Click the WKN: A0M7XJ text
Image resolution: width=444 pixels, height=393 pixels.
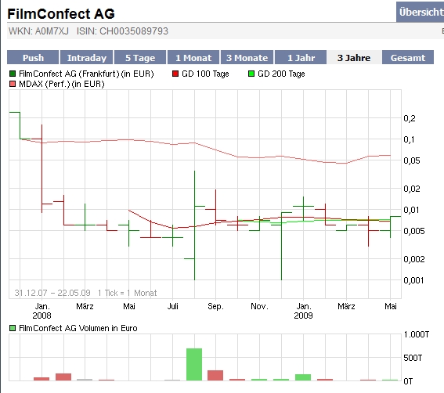click(38, 31)
